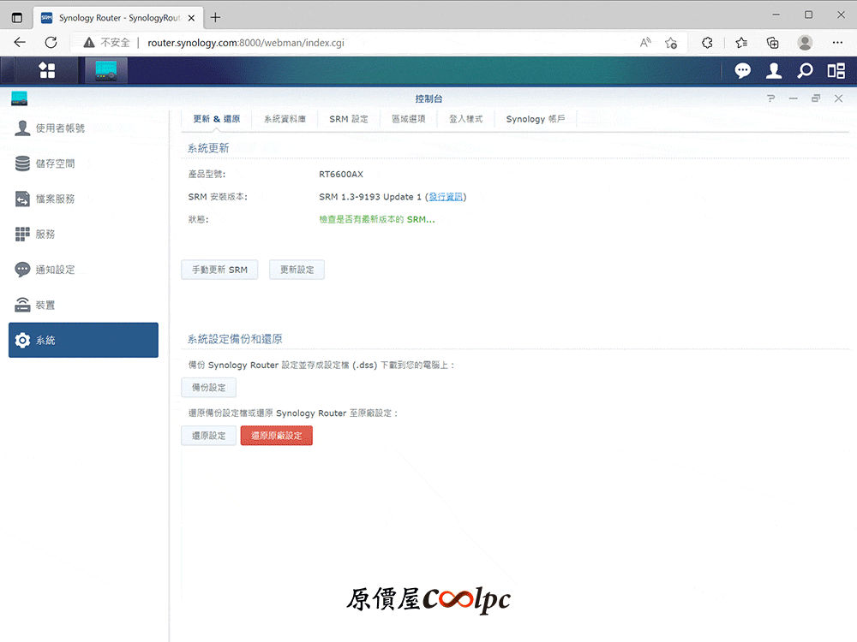Select 檔案服務 in the sidebar
The image size is (857, 642).
84,199
